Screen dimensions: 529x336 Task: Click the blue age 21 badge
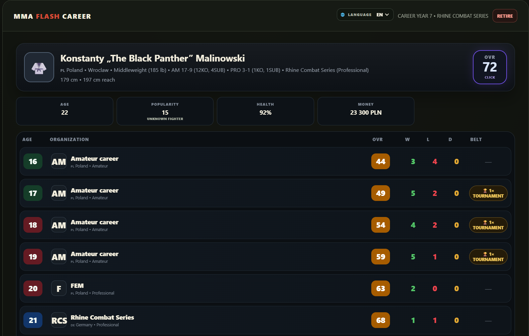33,320
